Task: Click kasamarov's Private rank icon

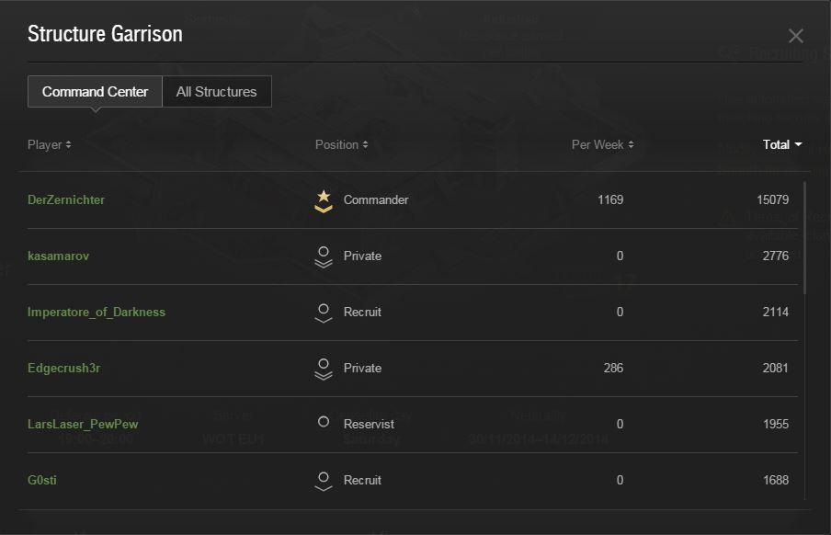Action: tap(323, 256)
